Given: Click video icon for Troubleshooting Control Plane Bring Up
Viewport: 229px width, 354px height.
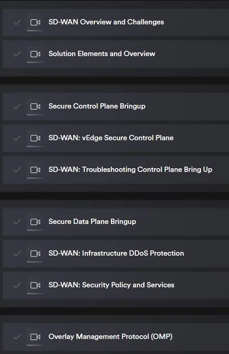Looking at the screenshot, I should [x=35, y=169].
